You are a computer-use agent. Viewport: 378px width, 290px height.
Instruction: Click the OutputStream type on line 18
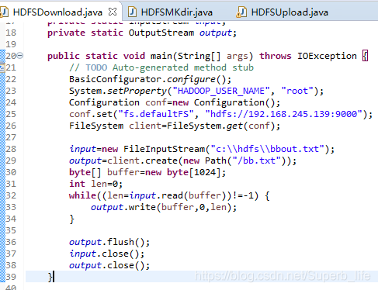click(161, 33)
